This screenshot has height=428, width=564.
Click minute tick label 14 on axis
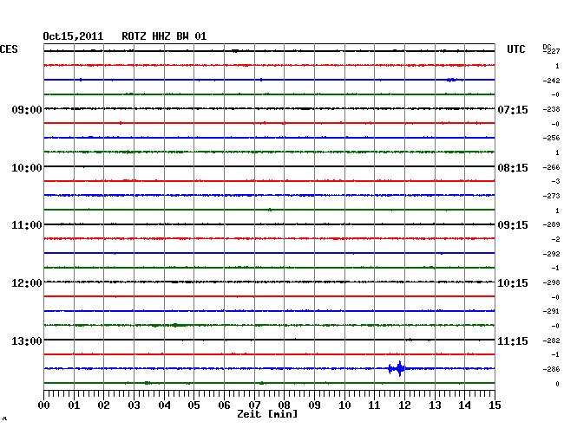click(x=464, y=405)
